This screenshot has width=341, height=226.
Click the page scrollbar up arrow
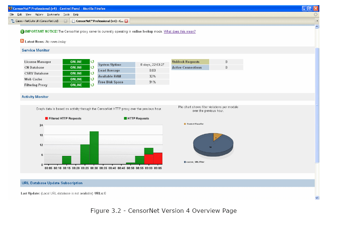317,26
